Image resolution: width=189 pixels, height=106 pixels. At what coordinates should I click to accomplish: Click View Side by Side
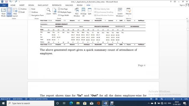coord(102,9)
